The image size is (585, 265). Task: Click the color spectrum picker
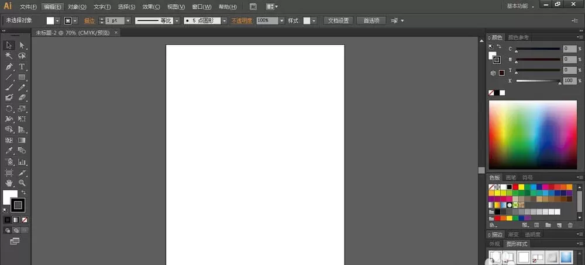[x=533, y=135]
